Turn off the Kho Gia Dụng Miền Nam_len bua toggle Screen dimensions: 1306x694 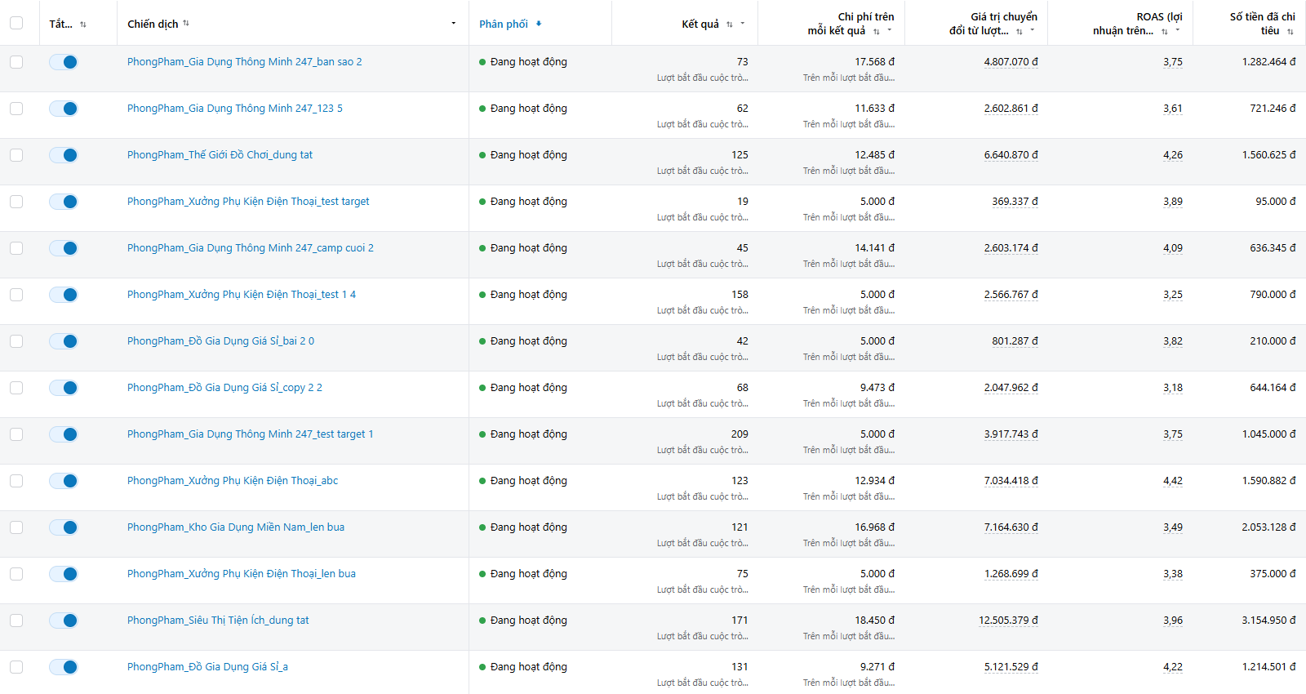(x=63, y=527)
